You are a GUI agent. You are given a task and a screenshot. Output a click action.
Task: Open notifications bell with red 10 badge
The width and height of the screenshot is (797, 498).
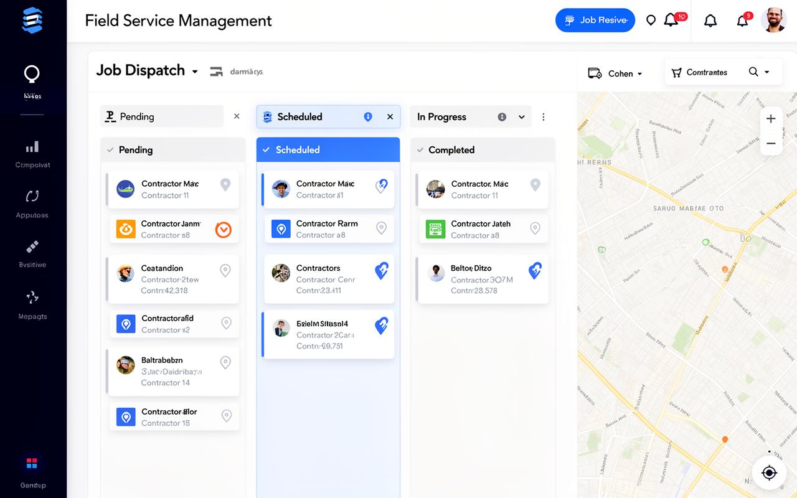(671, 21)
